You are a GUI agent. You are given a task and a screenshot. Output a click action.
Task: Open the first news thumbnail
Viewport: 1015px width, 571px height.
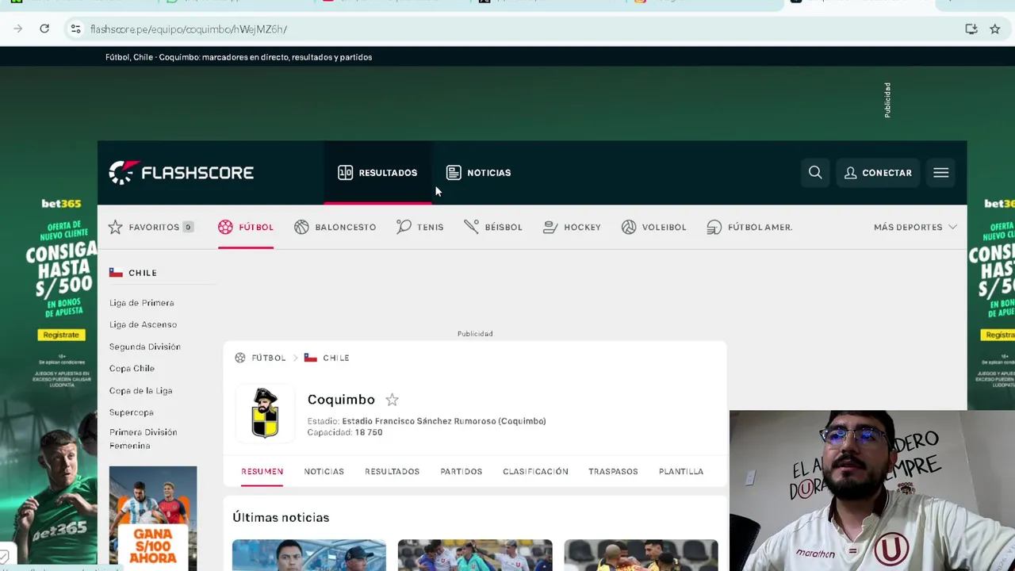pyautogui.click(x=309, y=555)
